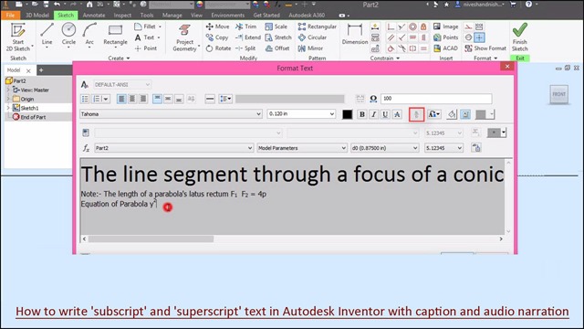Click Insert ACAD file tool
Image resolution: width=584 pixels, height=329 pixels.
click(446, 48)
